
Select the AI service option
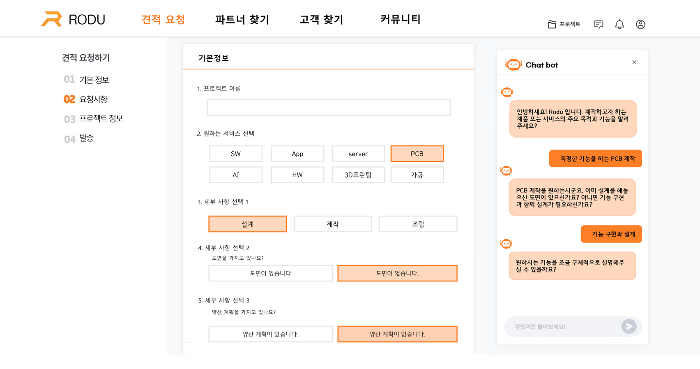click(236, 175)
